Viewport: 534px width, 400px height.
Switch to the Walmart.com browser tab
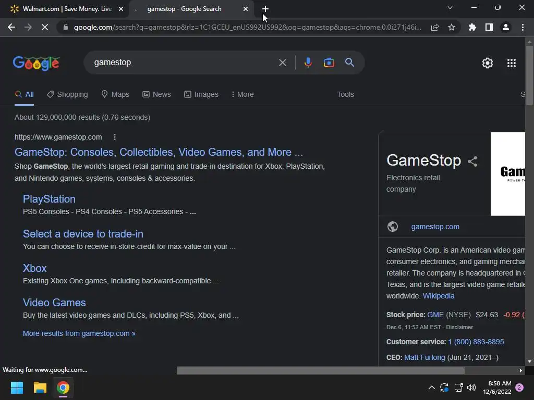point(64,9)
